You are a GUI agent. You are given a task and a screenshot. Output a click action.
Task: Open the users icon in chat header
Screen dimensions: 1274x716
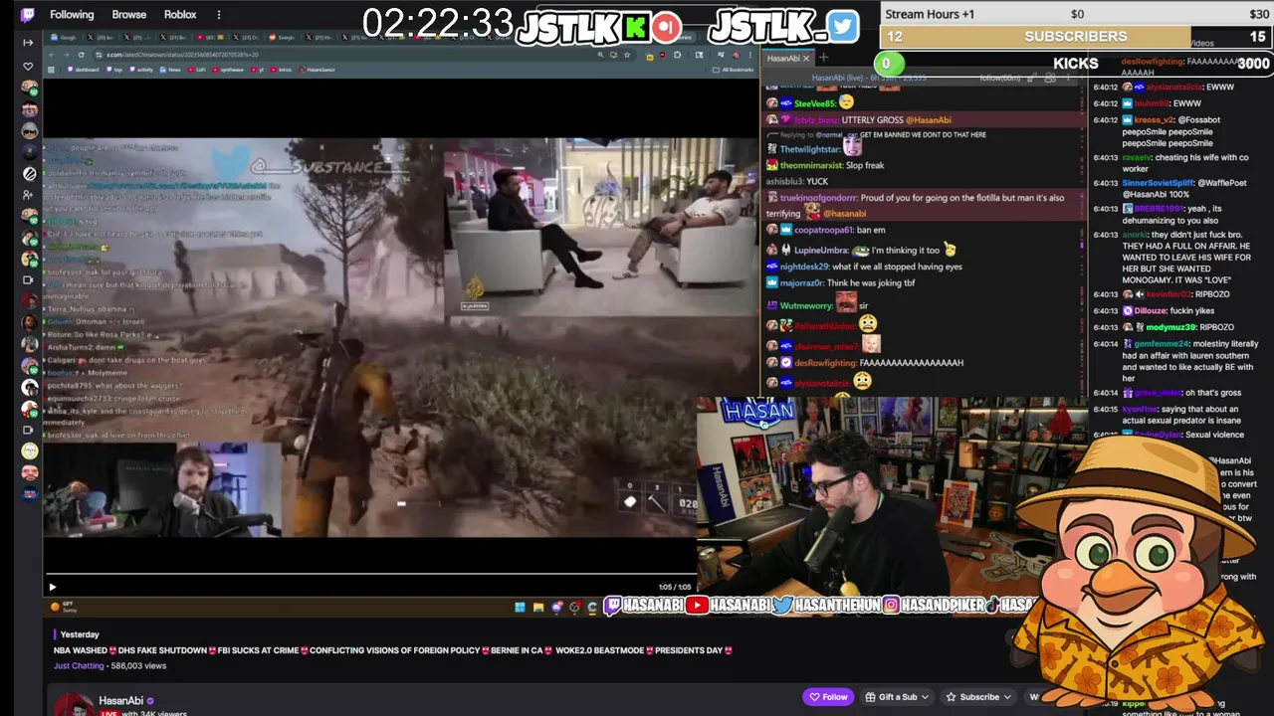click(1049, 78)
